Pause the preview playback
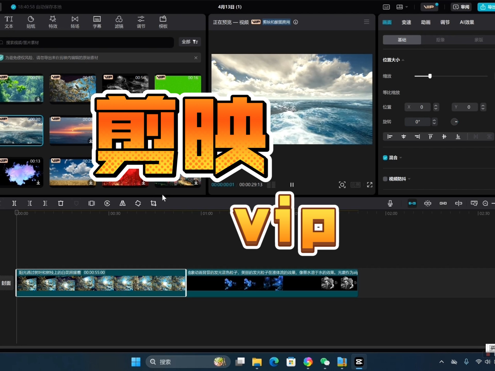 point(292,185)
